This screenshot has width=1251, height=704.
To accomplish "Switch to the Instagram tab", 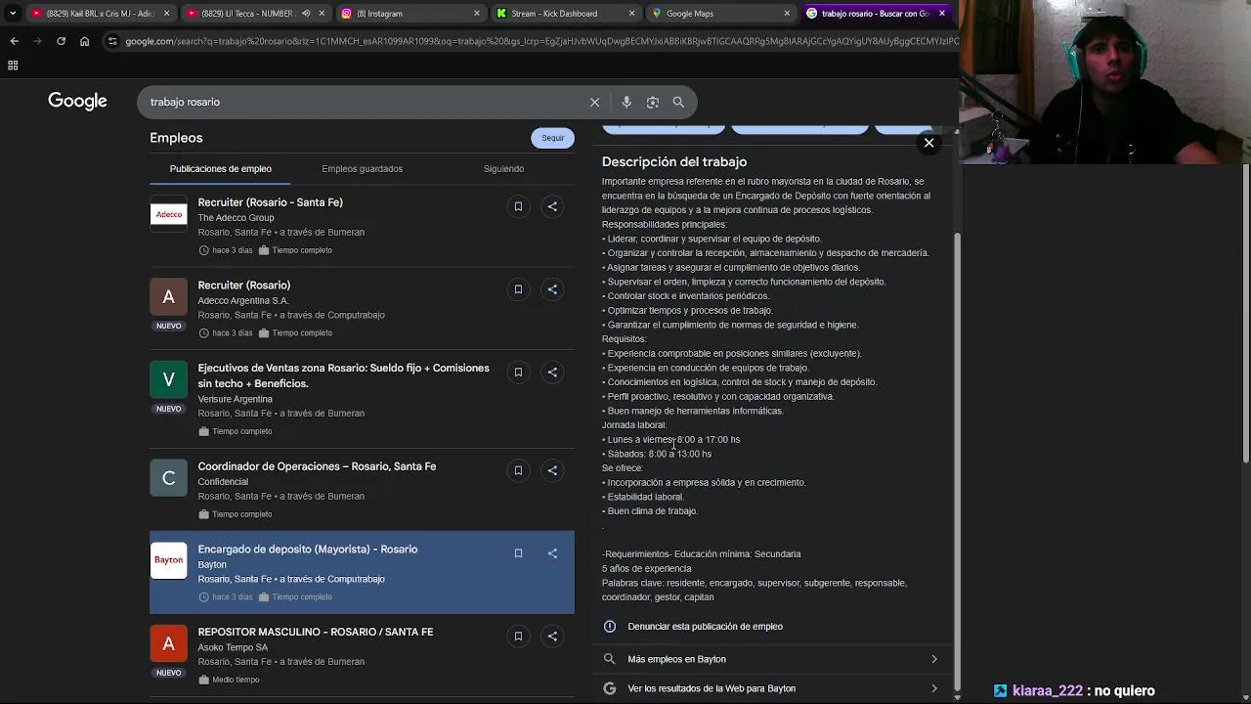I will click(x=410, y=14).
